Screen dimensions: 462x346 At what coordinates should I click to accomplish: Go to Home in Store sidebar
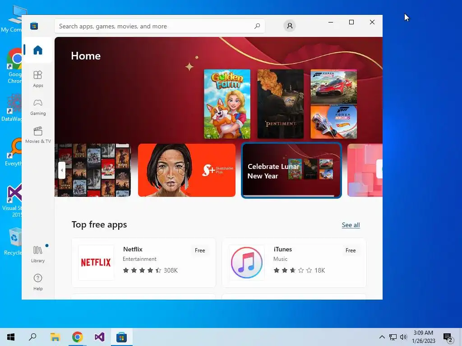coord(38,50)
